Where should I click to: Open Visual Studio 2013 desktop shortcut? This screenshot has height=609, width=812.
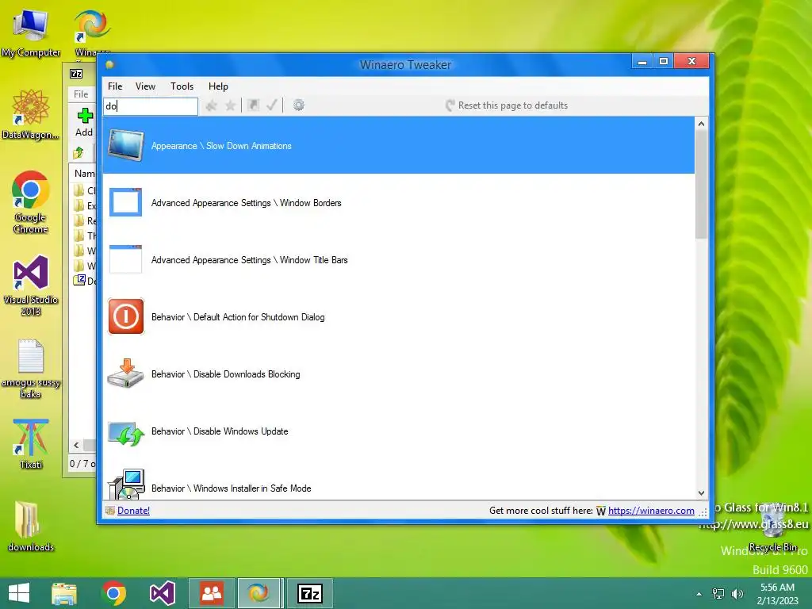click(x=31, y=285)
